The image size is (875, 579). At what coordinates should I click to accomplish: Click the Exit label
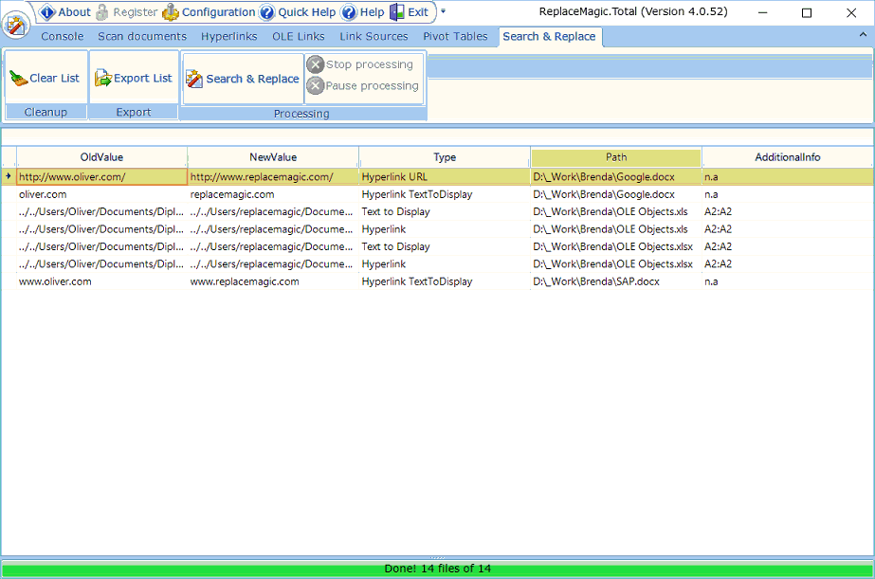418,12
